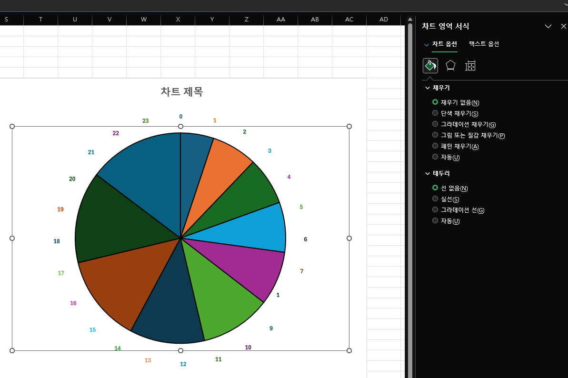This screenshot has height=378, width=568.
Task: Click data label 2 on the chart
Action: pyautogui.click(x=245, y=131)
